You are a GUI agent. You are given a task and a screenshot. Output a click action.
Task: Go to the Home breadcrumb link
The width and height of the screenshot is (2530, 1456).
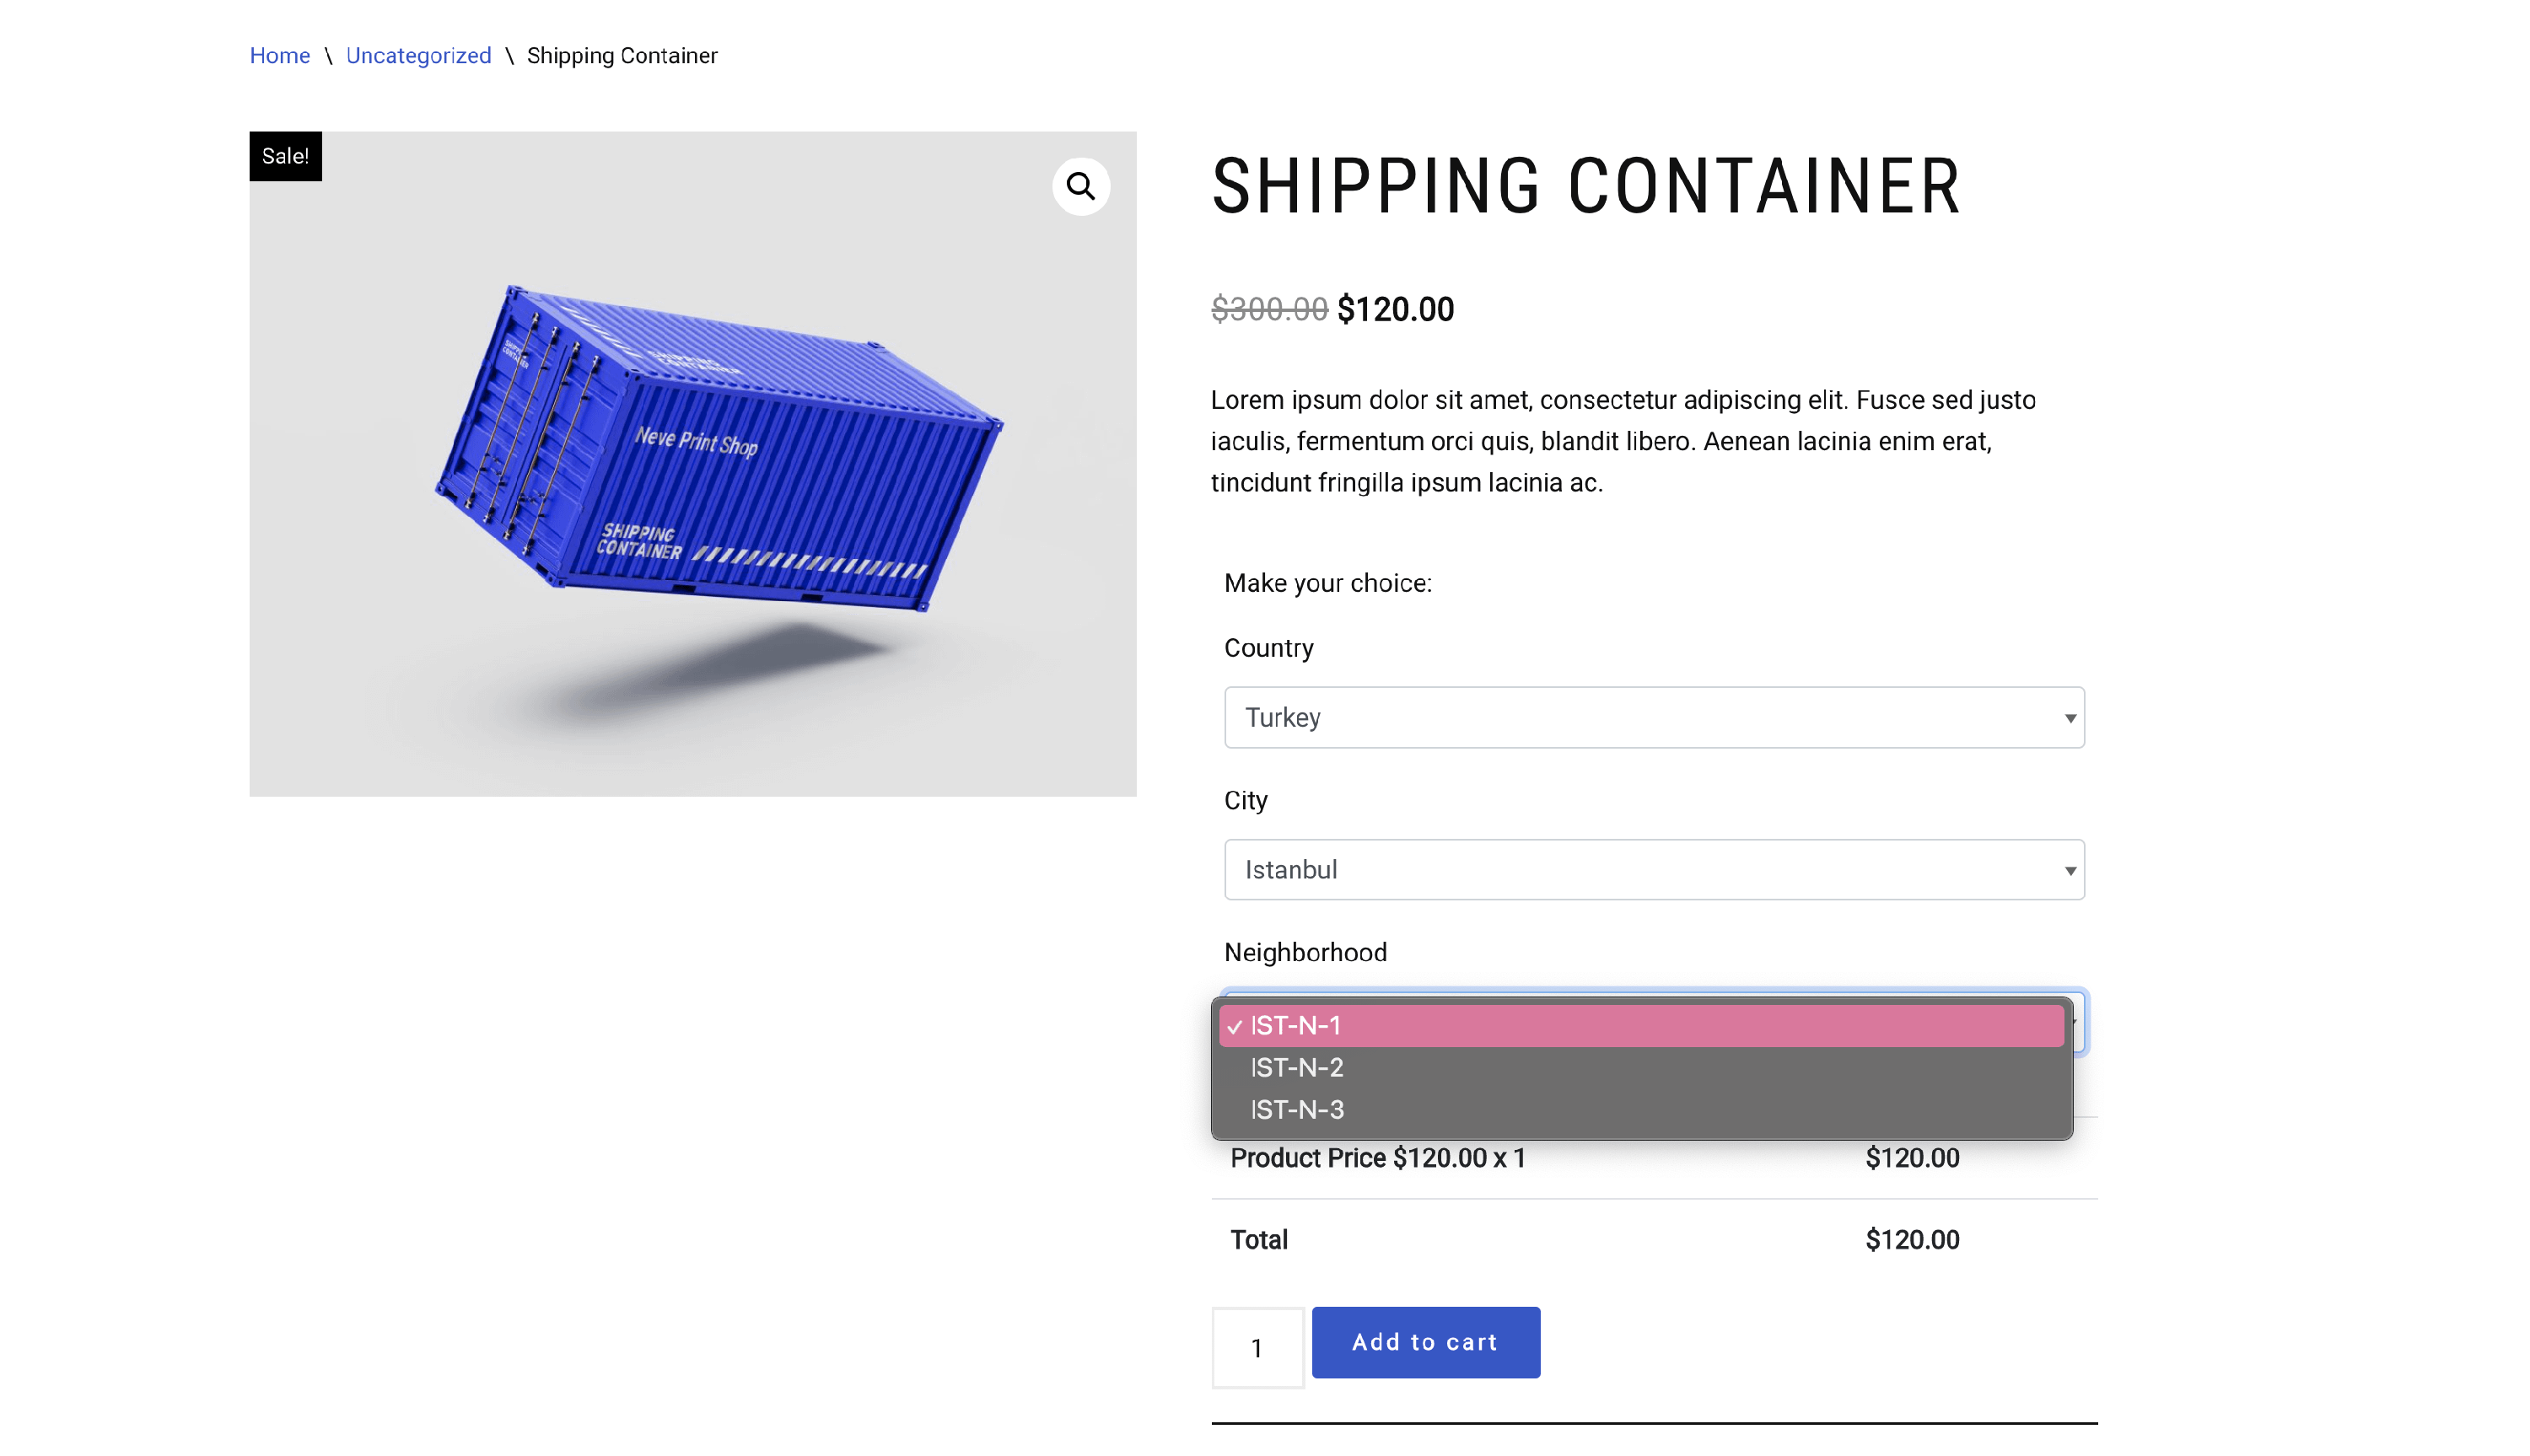[x=279, y=56]
